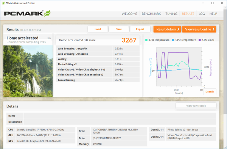Export the benchmark result
227x149 pixels.
coord(140,29)
